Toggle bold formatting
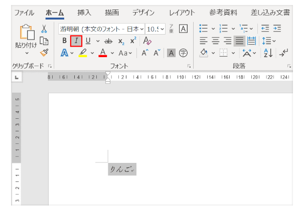Screen dimensions: 307x208 click(64, 41)
